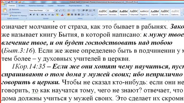Screen dimensions: 184x103
Task: Toggle italic К formatting
Action: coord(34,15)
